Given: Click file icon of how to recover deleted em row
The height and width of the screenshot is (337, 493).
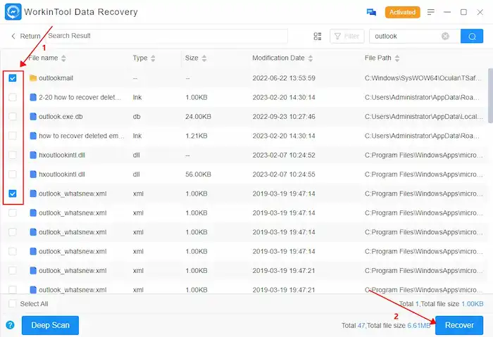Looking at the screenshot, I should (33, 136).
